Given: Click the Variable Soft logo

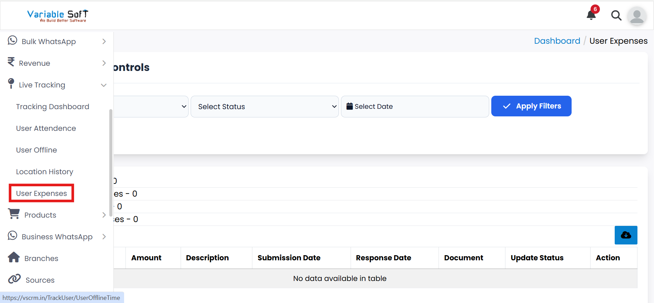Looking at the screenshot, I should point(58,15).
